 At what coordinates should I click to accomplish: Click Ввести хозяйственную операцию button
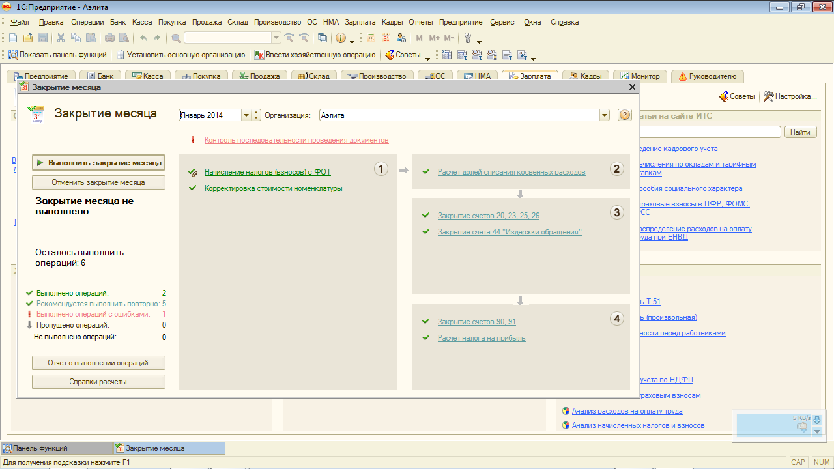click(315, 55)
